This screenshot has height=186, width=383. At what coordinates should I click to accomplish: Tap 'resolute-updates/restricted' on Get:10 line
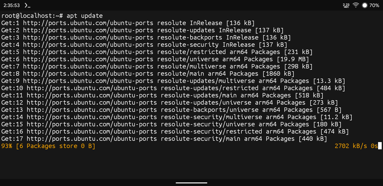210,88
